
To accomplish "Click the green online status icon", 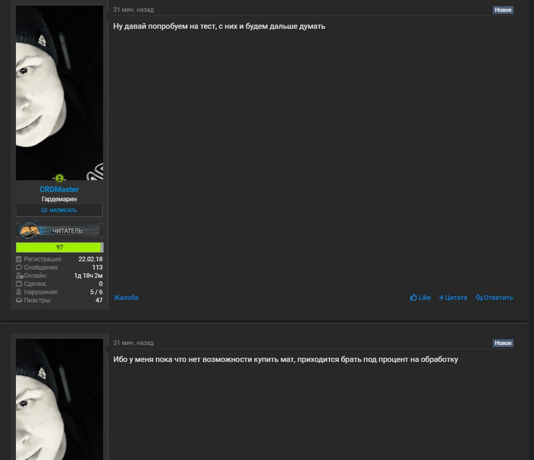I will pyautogui.click(x=60, y=178).
